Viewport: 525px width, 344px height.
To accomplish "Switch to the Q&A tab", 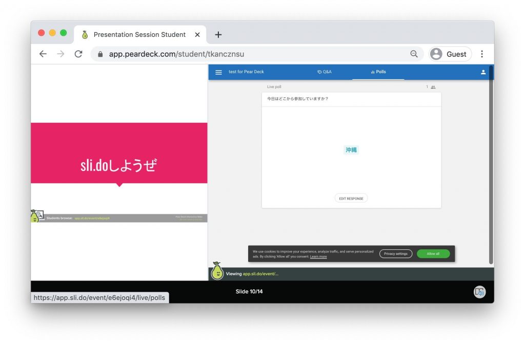I will pyautogui.click(x=325, y=72).
